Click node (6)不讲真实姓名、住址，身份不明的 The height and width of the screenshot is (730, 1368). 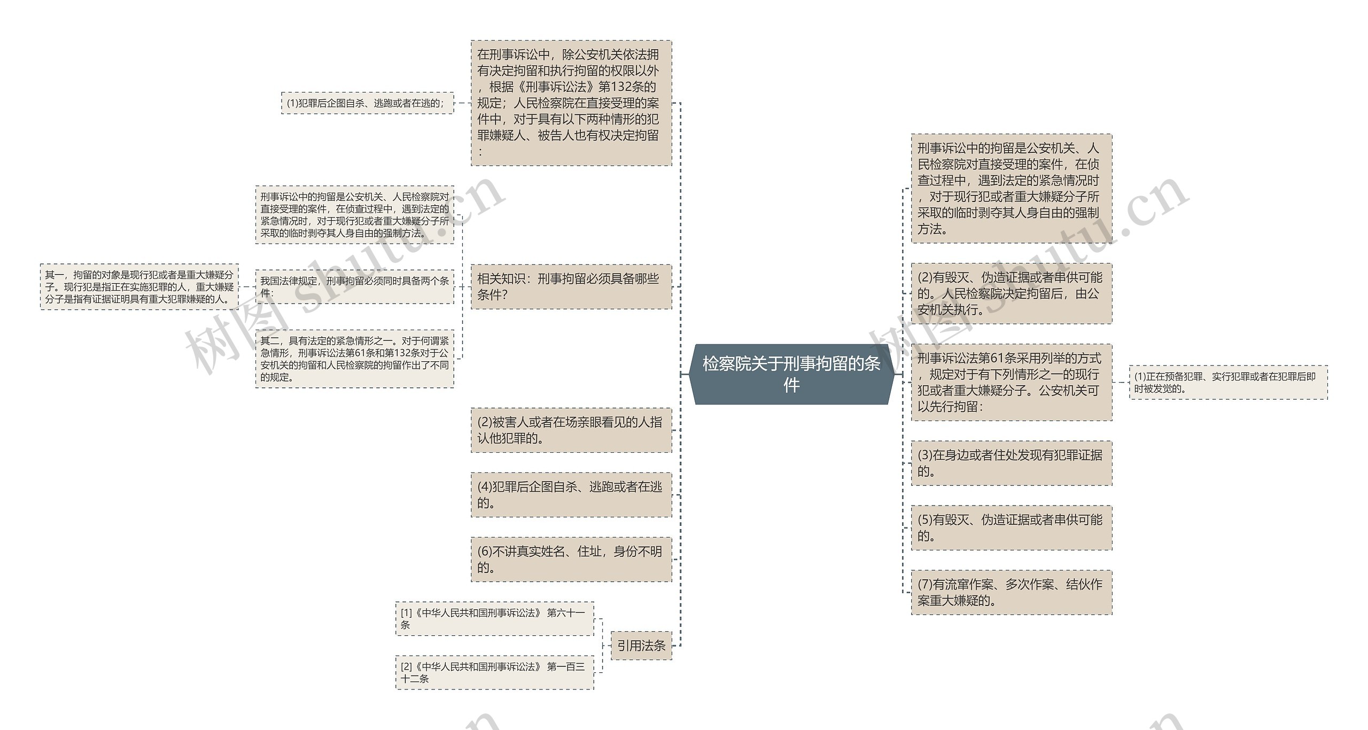click(571, 560)
